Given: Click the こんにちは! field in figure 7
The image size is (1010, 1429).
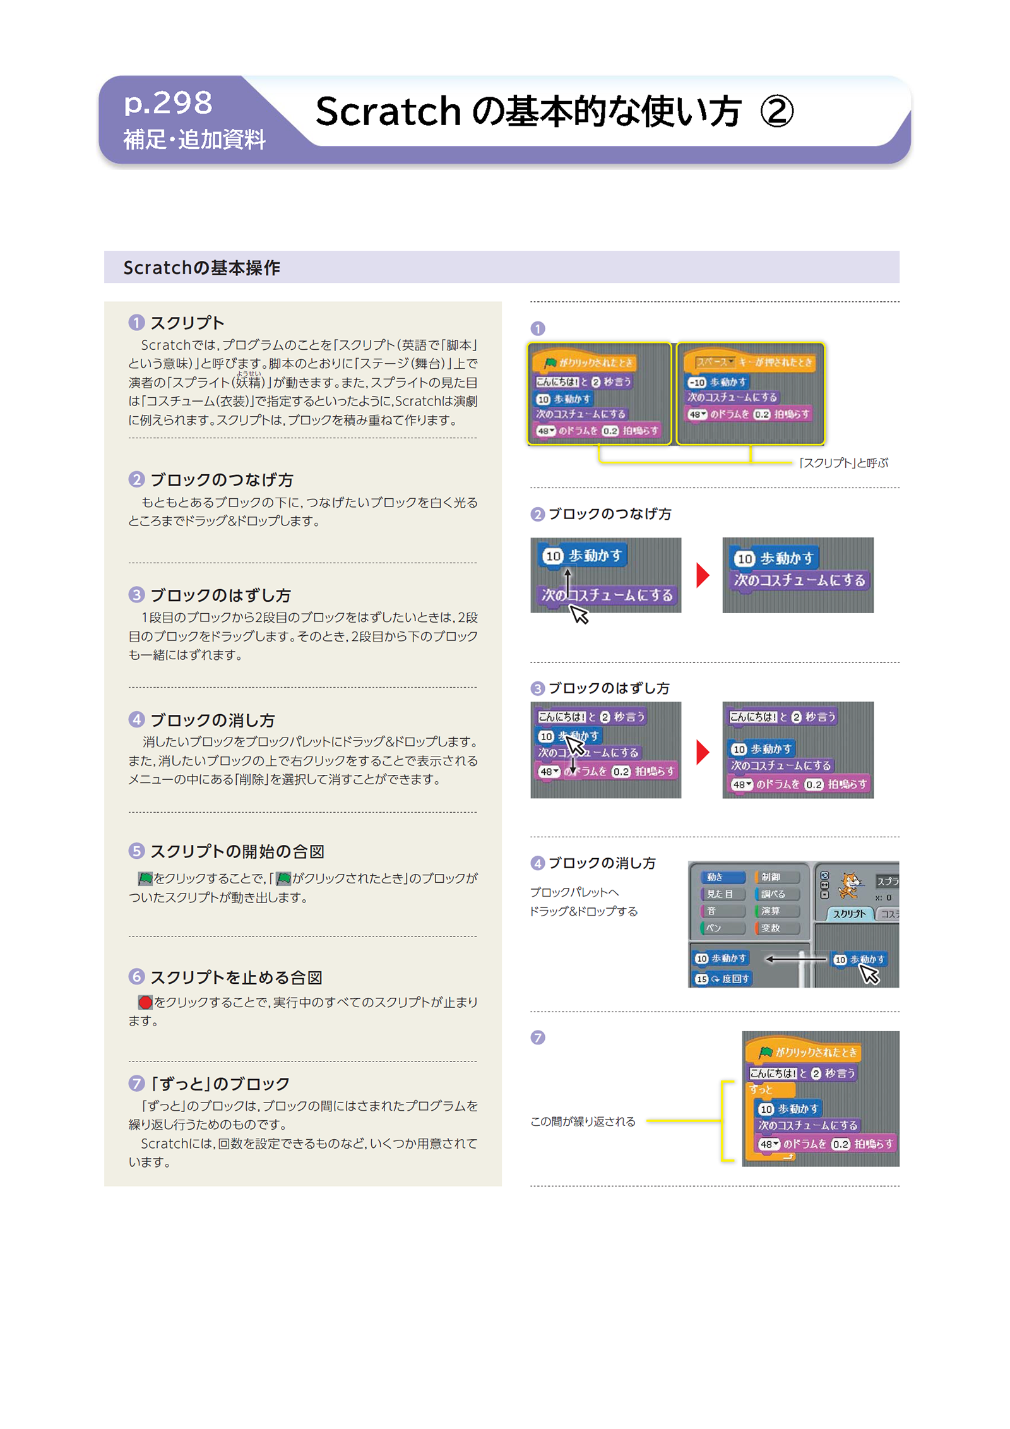Looking at the screenshot, I should tap(773, 1073).
